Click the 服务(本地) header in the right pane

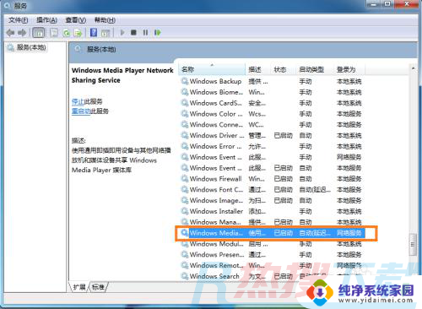(x=101, y=50)
